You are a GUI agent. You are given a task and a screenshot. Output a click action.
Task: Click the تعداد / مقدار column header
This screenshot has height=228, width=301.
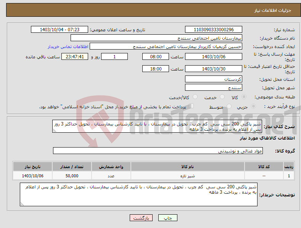tap(72, 167)
